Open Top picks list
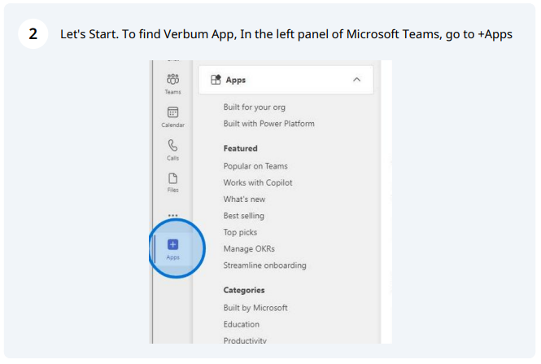541x364 pixels. pos(240,232)
